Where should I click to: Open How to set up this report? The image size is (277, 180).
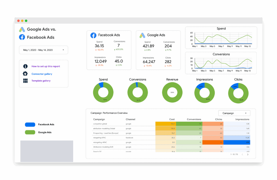(x=46, y=66)
